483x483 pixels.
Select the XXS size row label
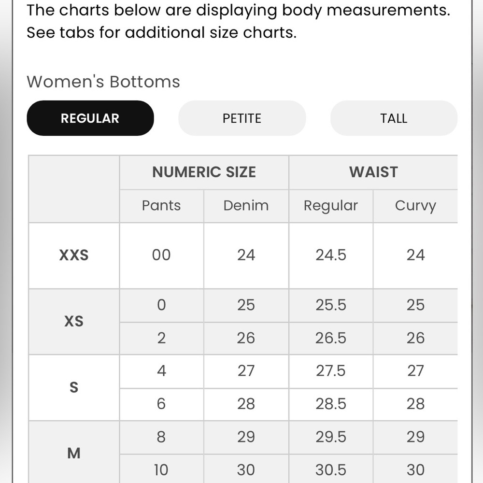74,256
